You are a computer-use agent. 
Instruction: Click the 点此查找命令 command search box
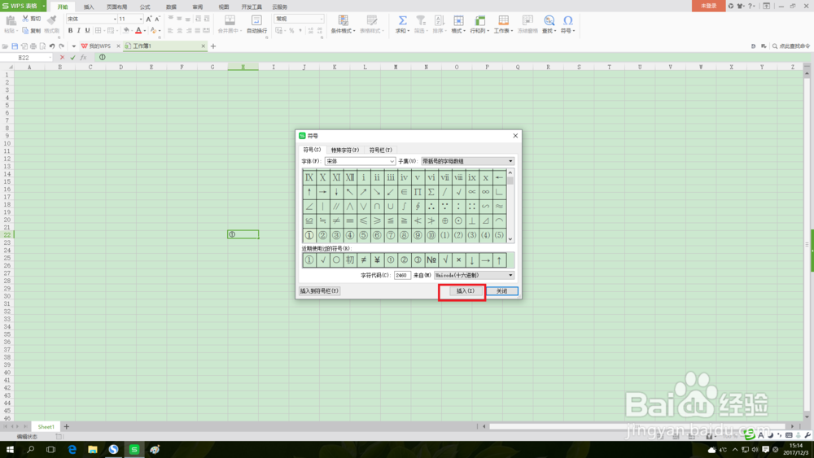(x=792, y=46)
